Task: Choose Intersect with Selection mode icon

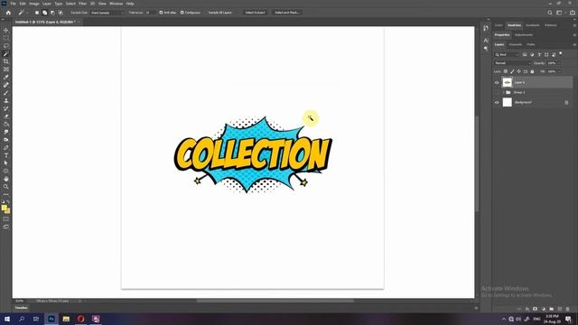Action: point(61,13)
